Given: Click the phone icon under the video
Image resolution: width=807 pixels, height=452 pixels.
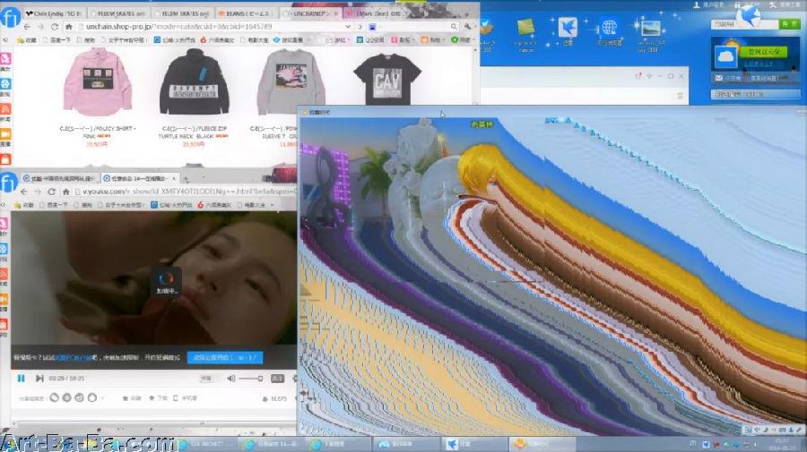Looking at the screenshot, I should [x=176, y=398].
